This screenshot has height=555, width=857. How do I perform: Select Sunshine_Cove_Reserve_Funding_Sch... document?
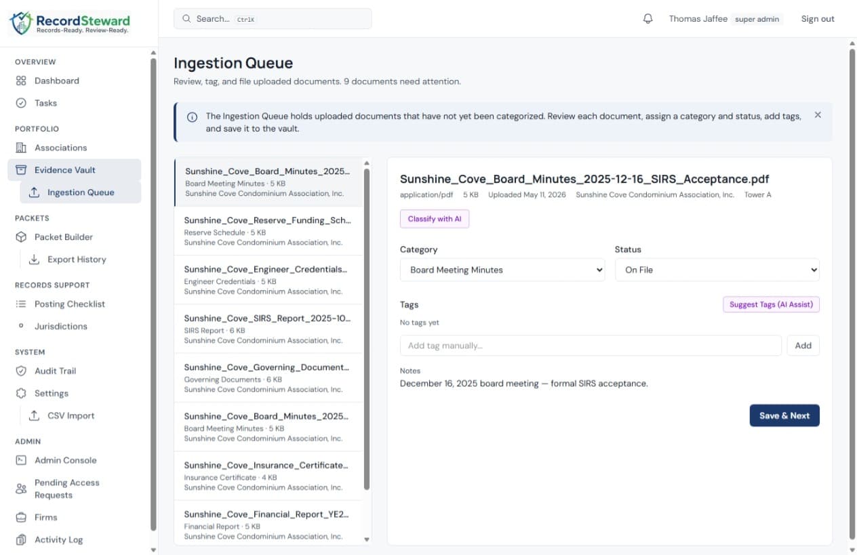tap(268, 231)
